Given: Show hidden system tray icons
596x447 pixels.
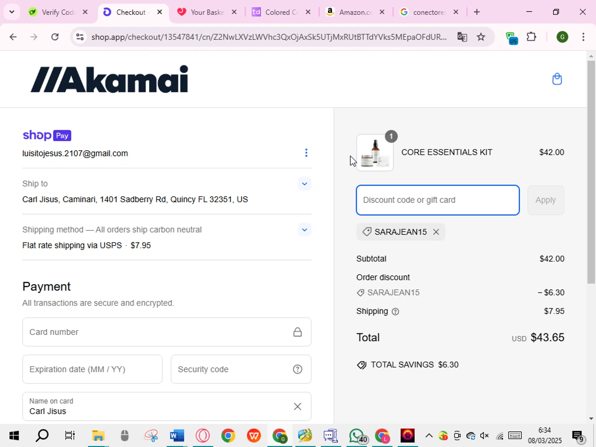Looking at the screenshot, I should pyautogui.click(x=429, y=436).
